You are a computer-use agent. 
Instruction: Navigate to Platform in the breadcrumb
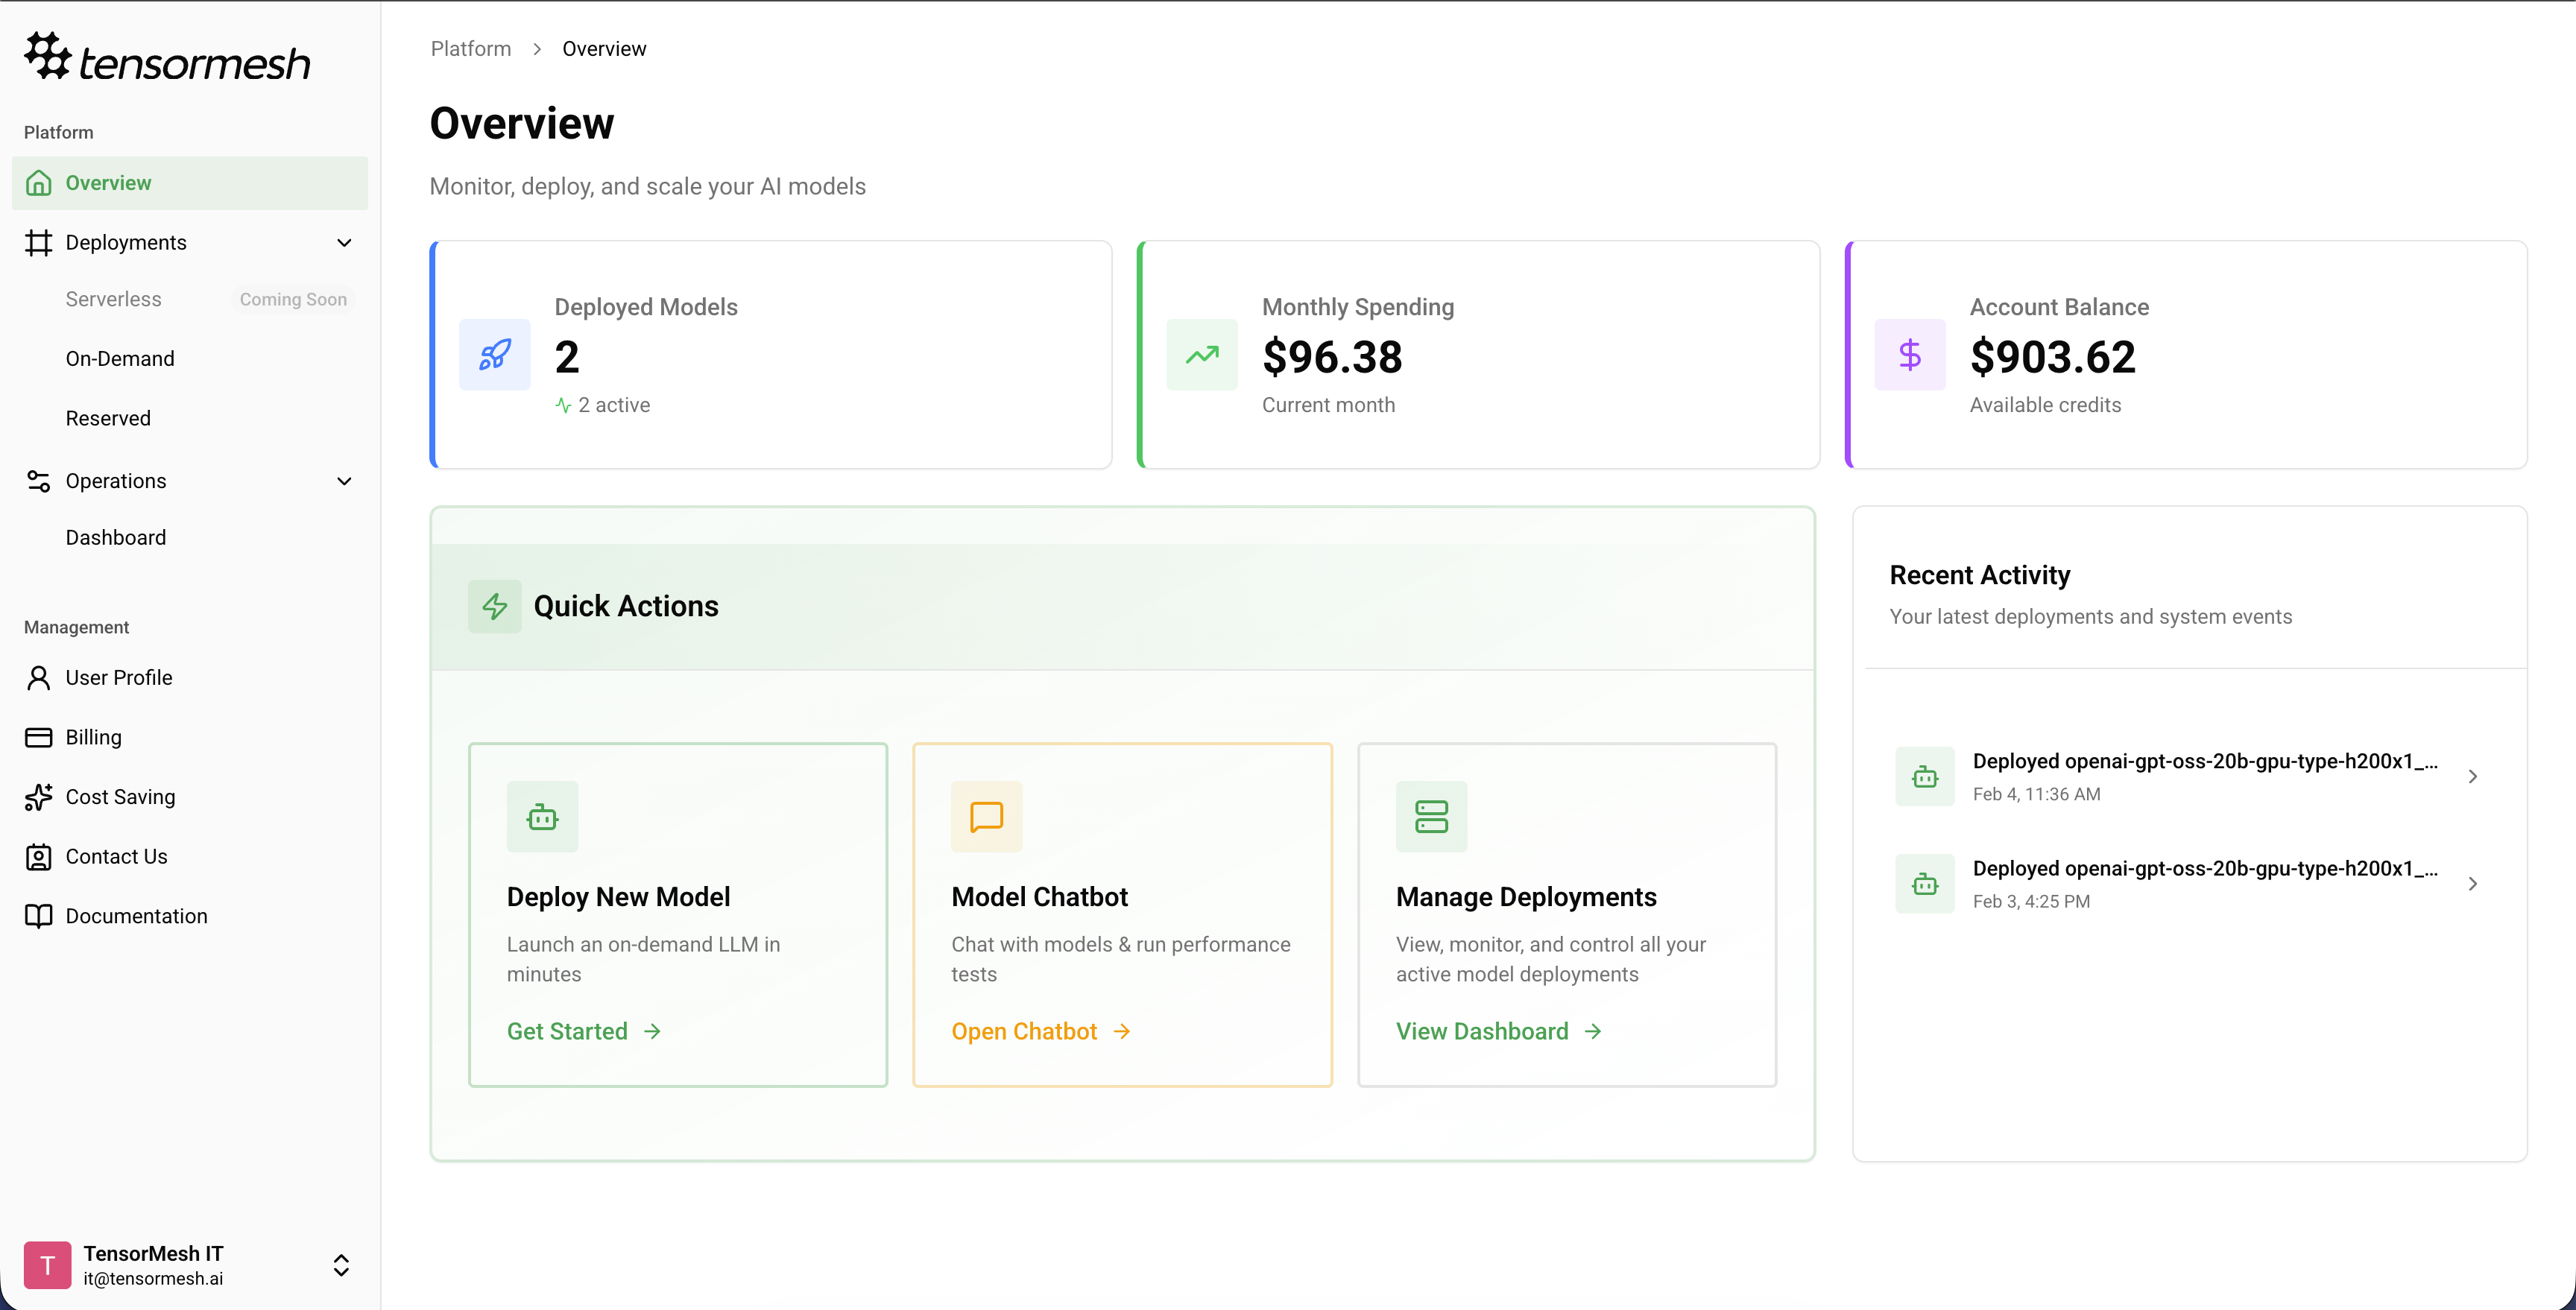tap(470, 48)
